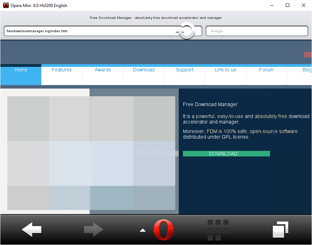
Task: Click the Opera Mini logo in the title bar
Action: click(6, 5)
